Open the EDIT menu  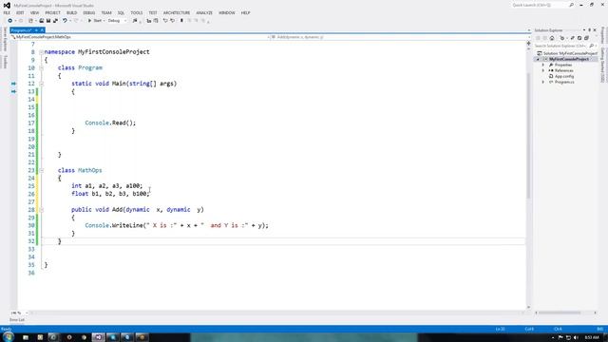[x=20, y=12]
